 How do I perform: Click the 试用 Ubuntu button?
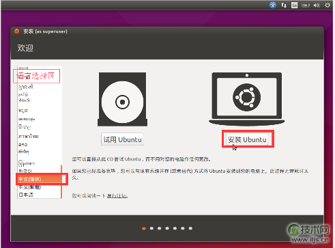[x=122, y=139]
